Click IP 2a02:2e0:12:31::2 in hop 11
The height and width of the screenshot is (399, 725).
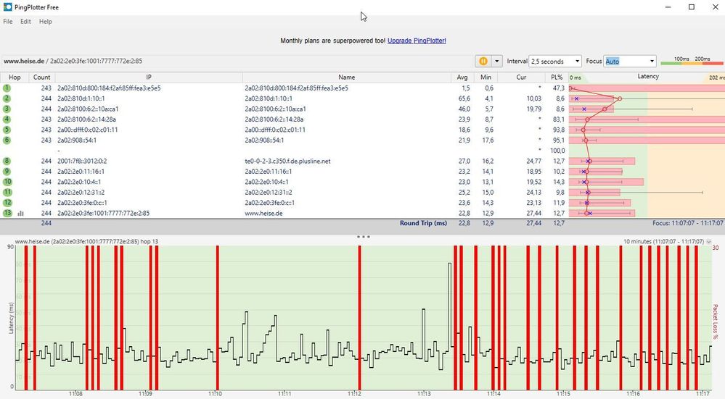pos(81,193)
